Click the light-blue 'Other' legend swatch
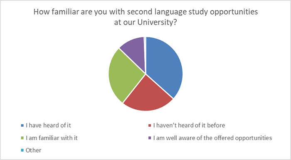 point(22,150)
